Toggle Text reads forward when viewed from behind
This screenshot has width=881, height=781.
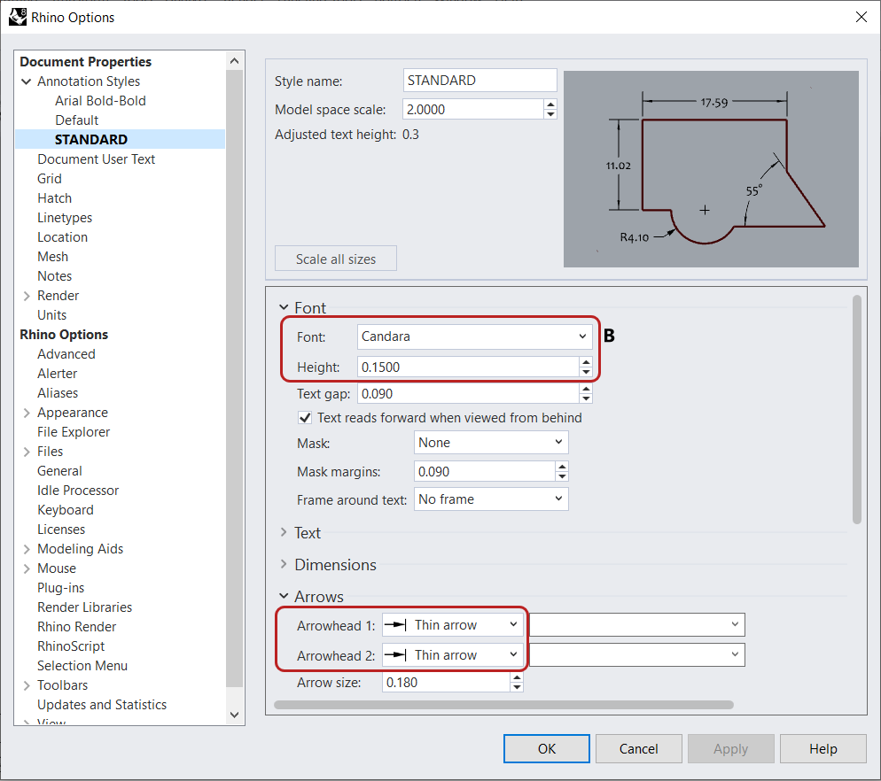[x=305, y=418]
